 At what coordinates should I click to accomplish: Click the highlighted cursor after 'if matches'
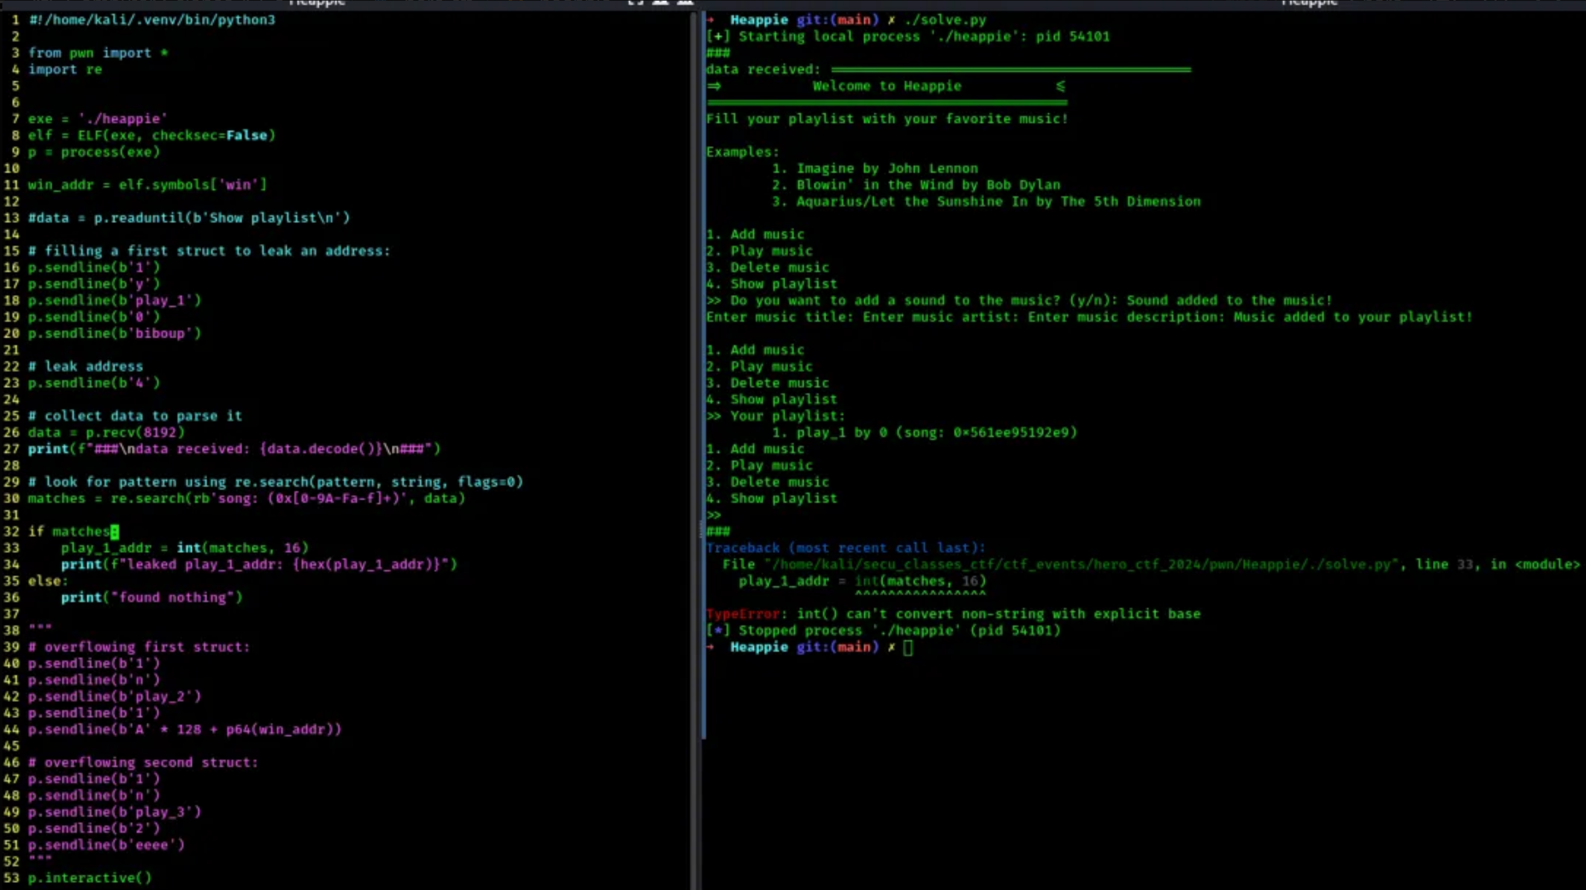114,531
